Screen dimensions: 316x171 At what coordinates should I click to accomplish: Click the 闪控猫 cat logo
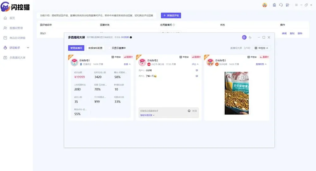(5, 7)
